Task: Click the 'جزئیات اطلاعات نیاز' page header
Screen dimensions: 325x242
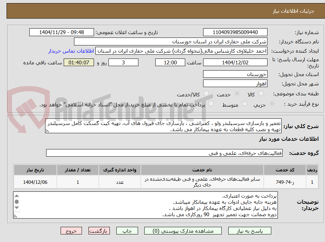Action: [x=293, y=11]
